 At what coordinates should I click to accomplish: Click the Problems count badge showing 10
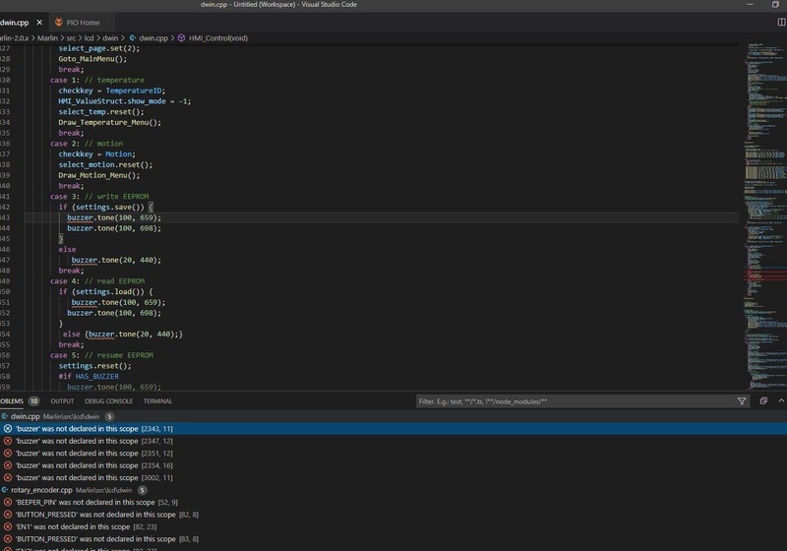(x=33, y=401)
